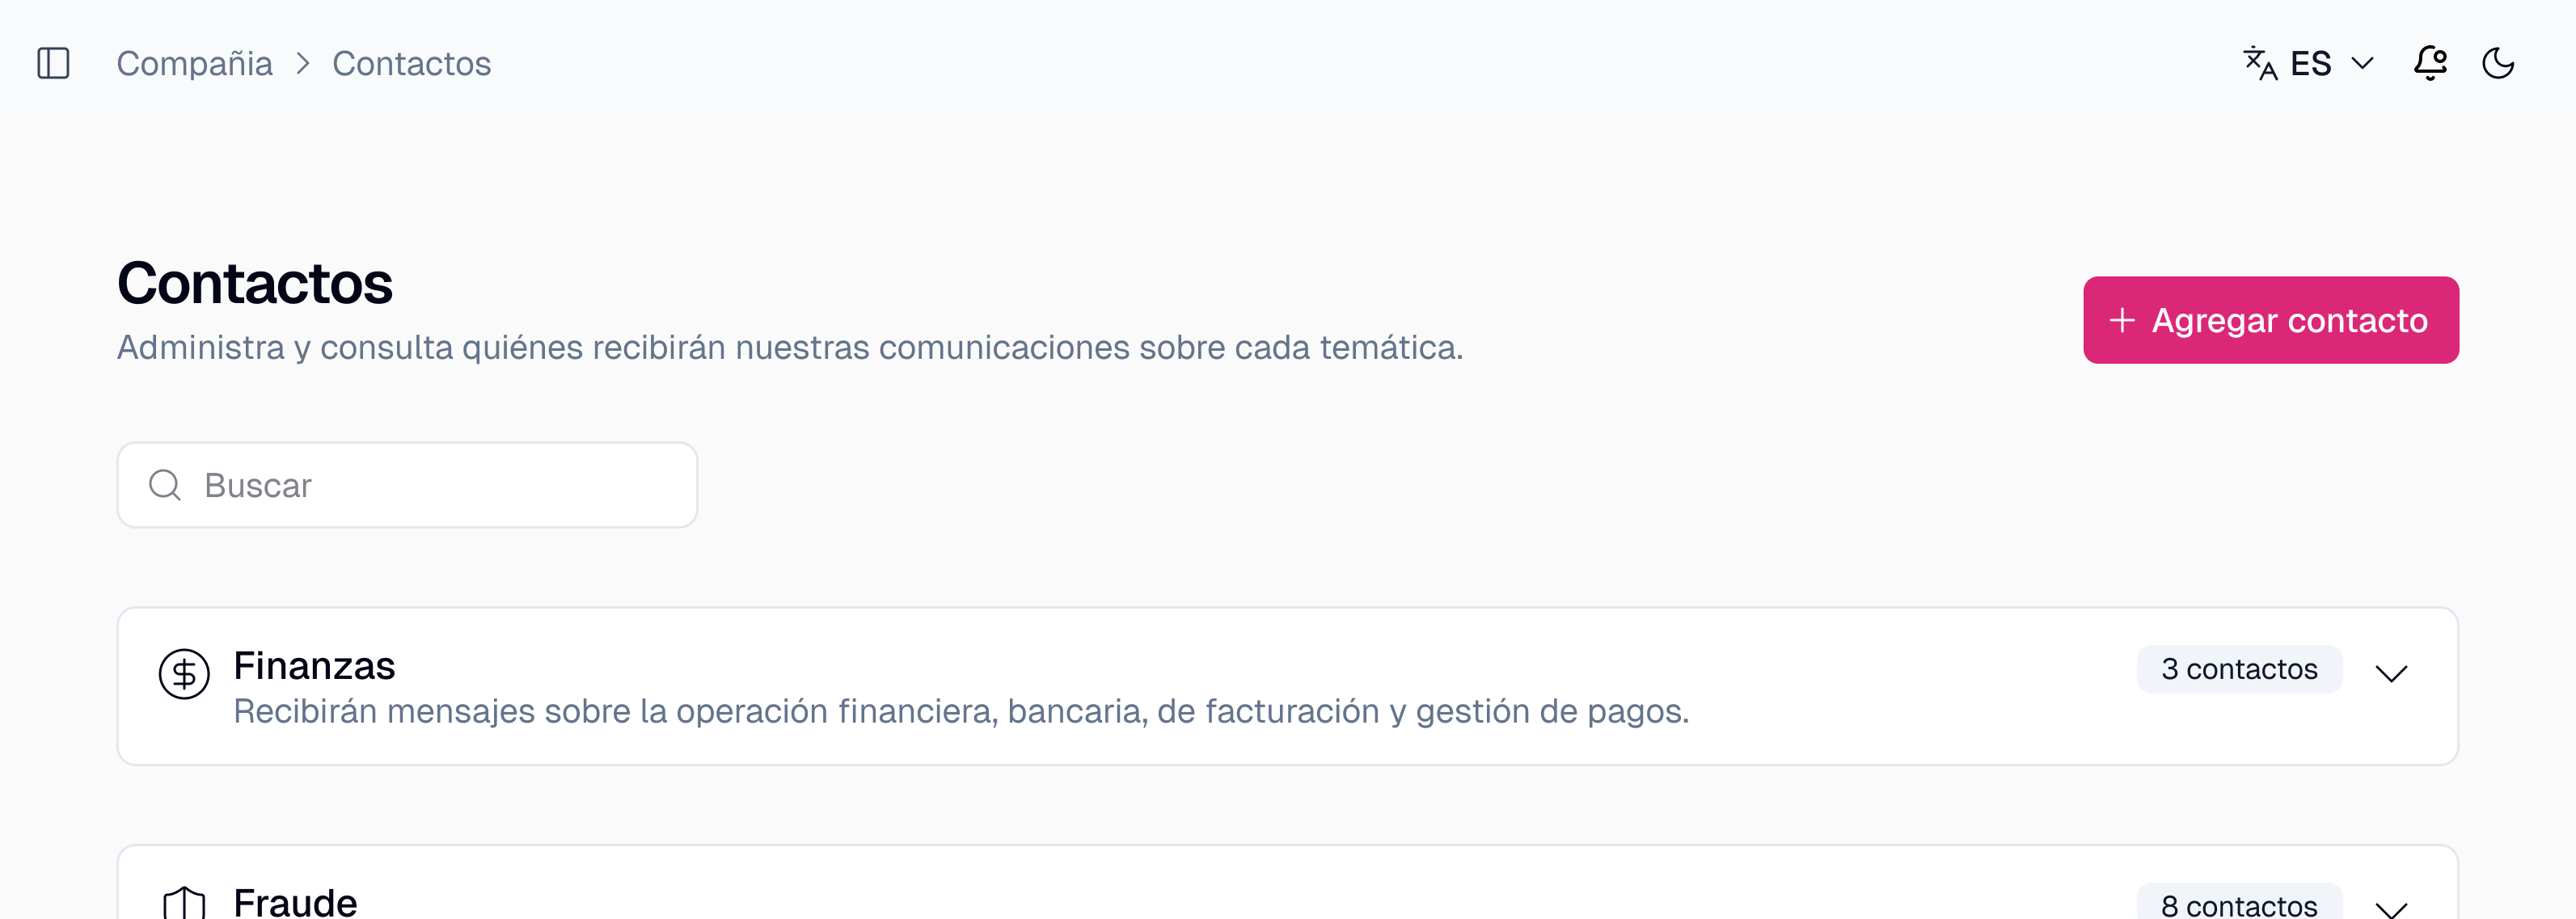Click the 3 contactos badge
Viewport: 2576px width, 919px height.
coord(2239,669)
